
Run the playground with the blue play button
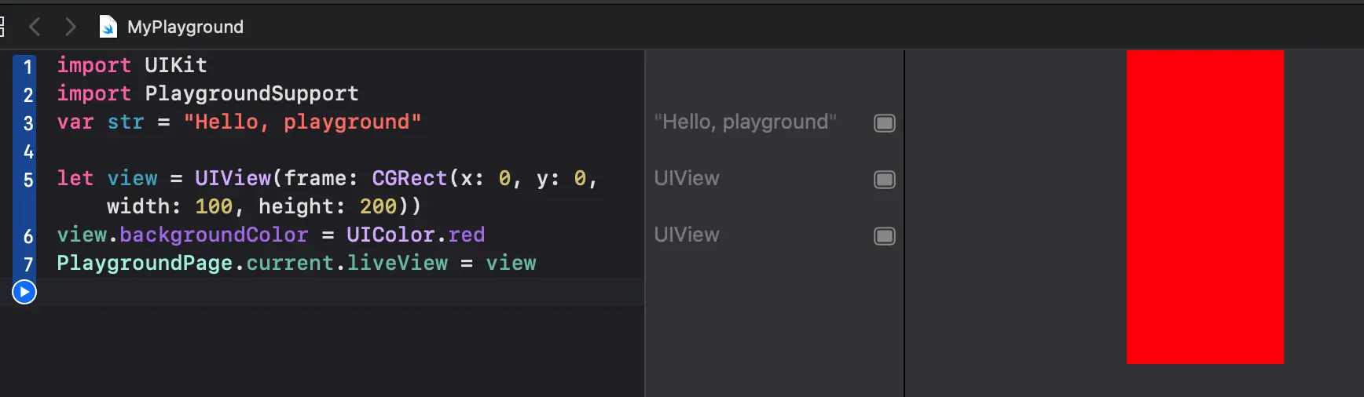click(24, 293)
